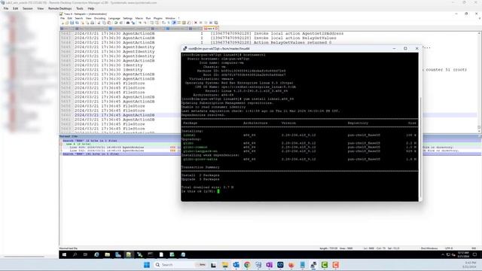Click the Replace icon next to Find
This screenshot has height=271, width=482.
(x=133, y=23)
